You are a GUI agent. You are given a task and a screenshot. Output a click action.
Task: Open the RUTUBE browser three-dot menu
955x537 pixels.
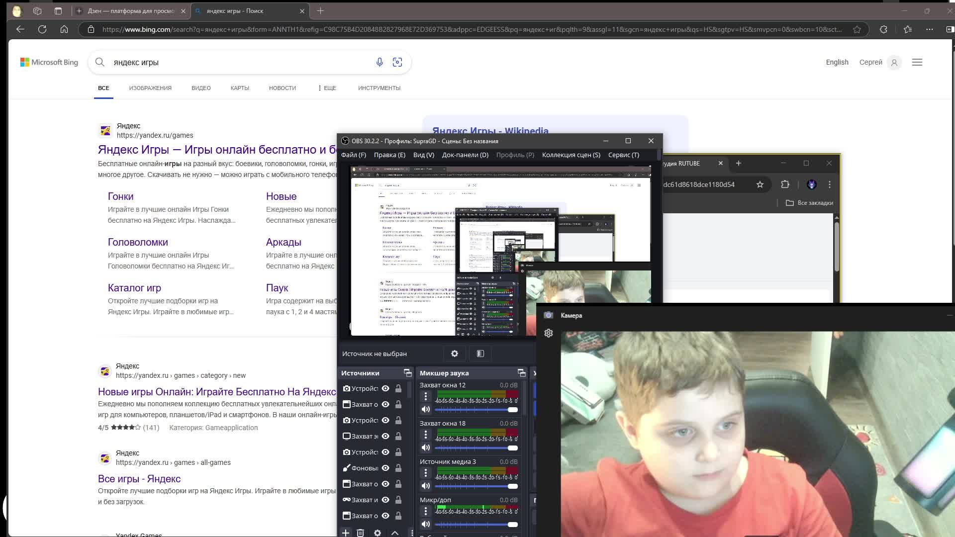829,184
